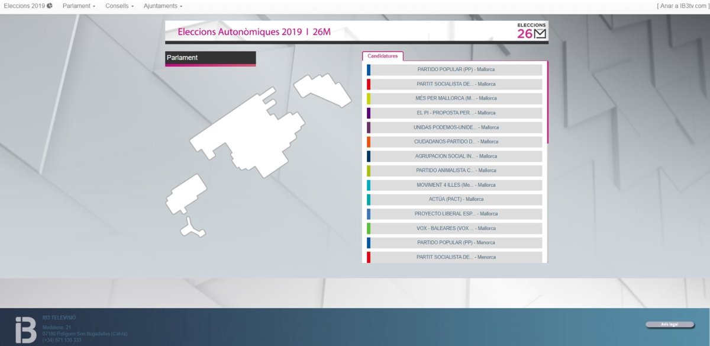Open the Parlament dropdown menu
Screen dimensions: 710x346
[79, 6]
